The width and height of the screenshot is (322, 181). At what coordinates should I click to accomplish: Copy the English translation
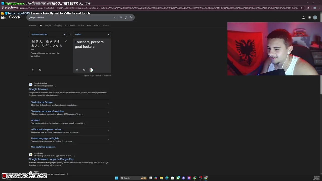(x=77, y=70)
